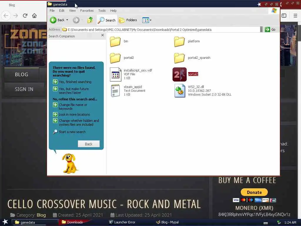Switch to Launcher Error taskbar button
This screenshot has width=301, height=226.
tap(122, 222)
